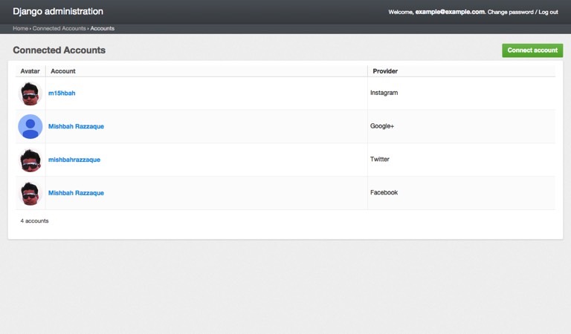Click the blue Google+ default avatar
The image size is (571, 334).
point(30,127)
